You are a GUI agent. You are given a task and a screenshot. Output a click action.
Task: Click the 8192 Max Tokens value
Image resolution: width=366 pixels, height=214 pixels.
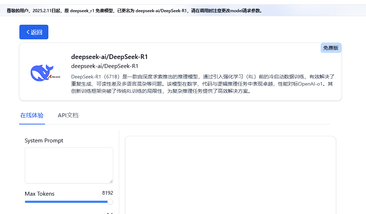click(108, 193)
